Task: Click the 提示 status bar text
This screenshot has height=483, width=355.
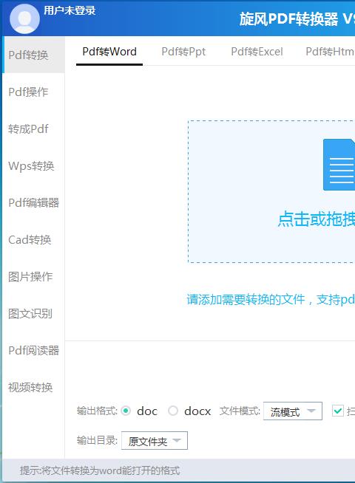Action: coord(100,470)
